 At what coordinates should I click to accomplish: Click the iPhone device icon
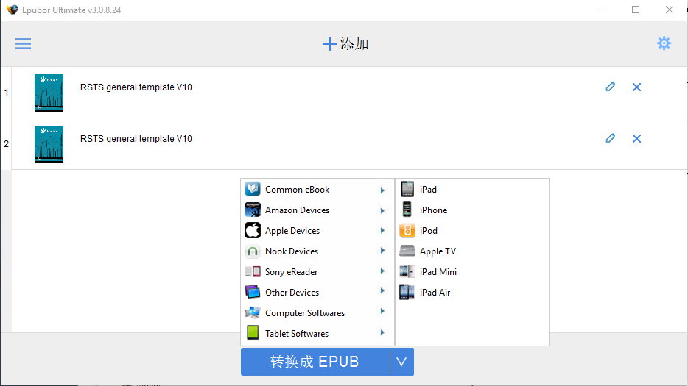(407, 210)
